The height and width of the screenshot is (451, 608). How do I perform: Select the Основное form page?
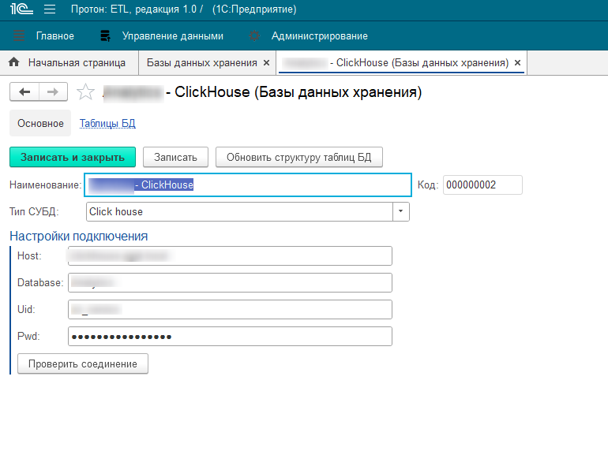pyautogui.click(x=40, y=123)
